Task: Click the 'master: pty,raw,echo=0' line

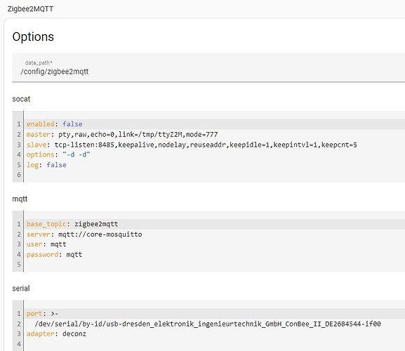Action: (122, 135)
